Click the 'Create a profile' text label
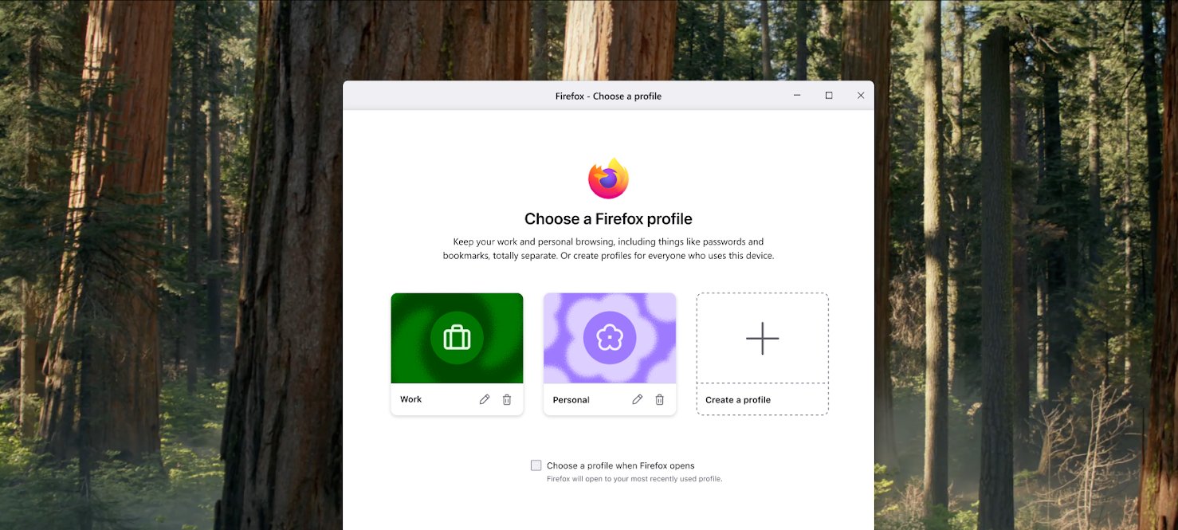1178x530 pixels. (738, 400)
